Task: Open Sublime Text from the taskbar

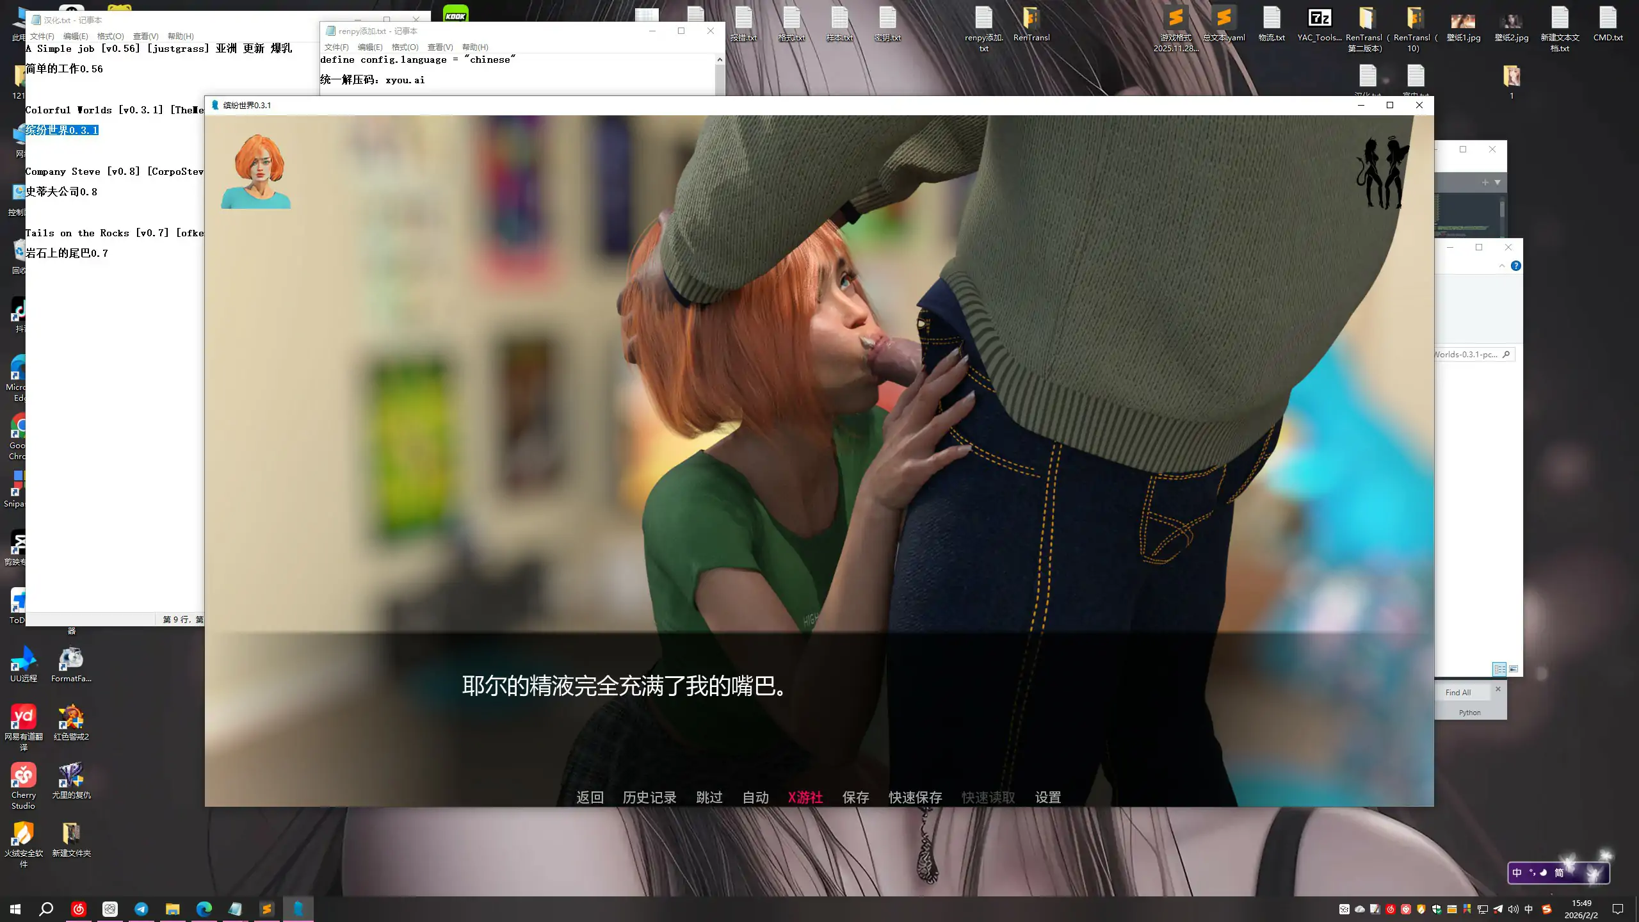Action: 267,909
